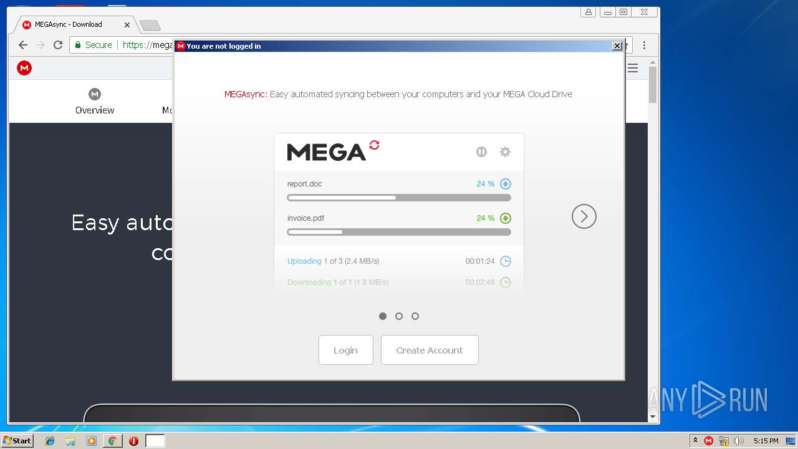Launch Internet Explorer from taskbar
The height and width of the screenshot is (449, 798).
[x=50, y=441]
